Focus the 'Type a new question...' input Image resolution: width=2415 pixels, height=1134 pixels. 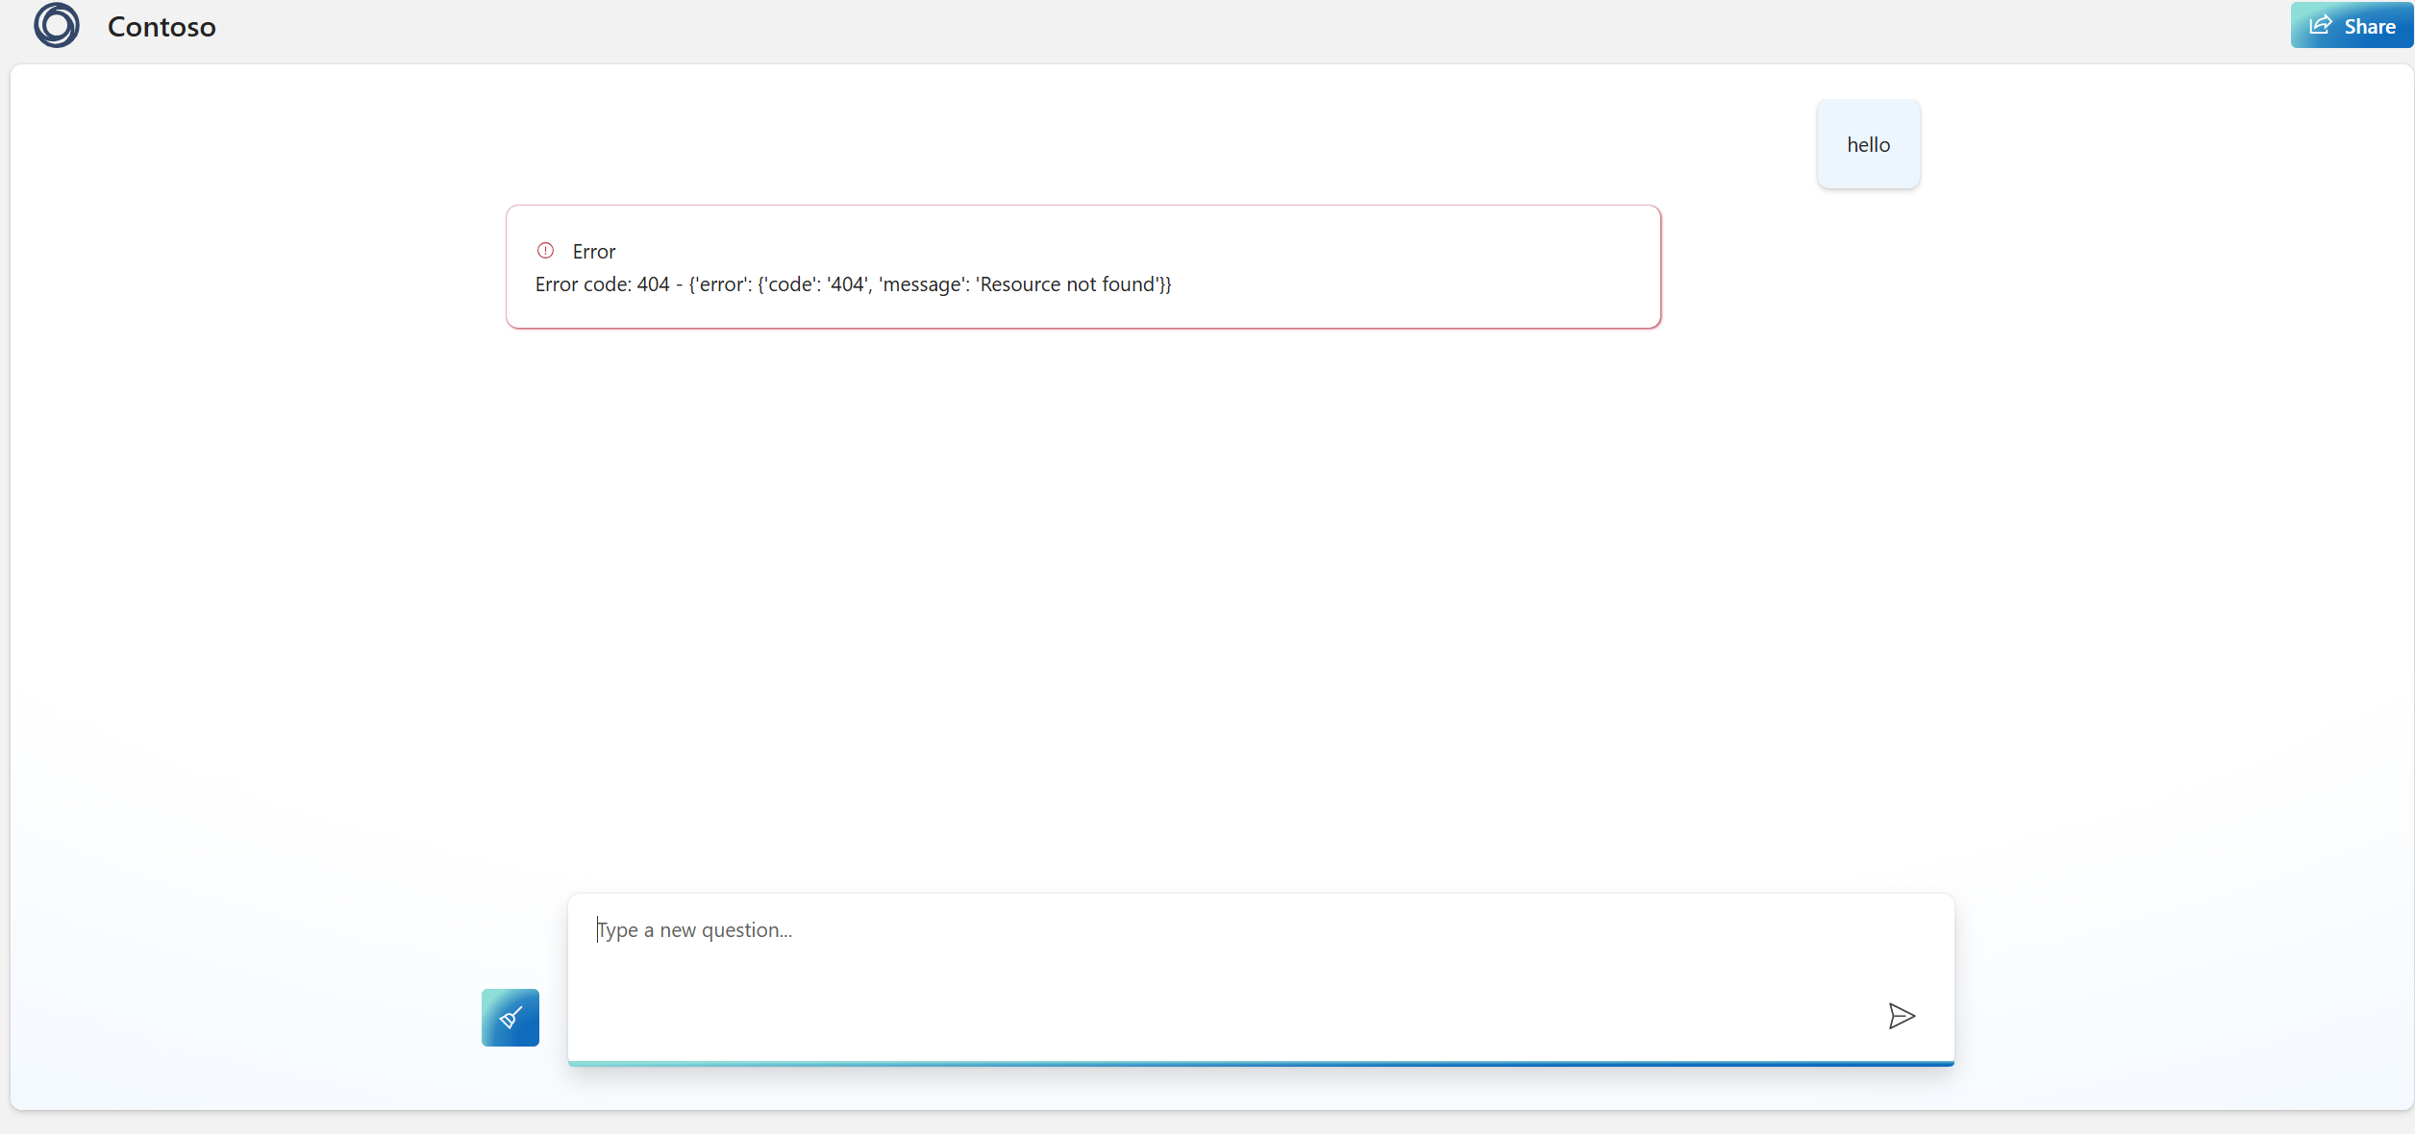click(1154, 930)
